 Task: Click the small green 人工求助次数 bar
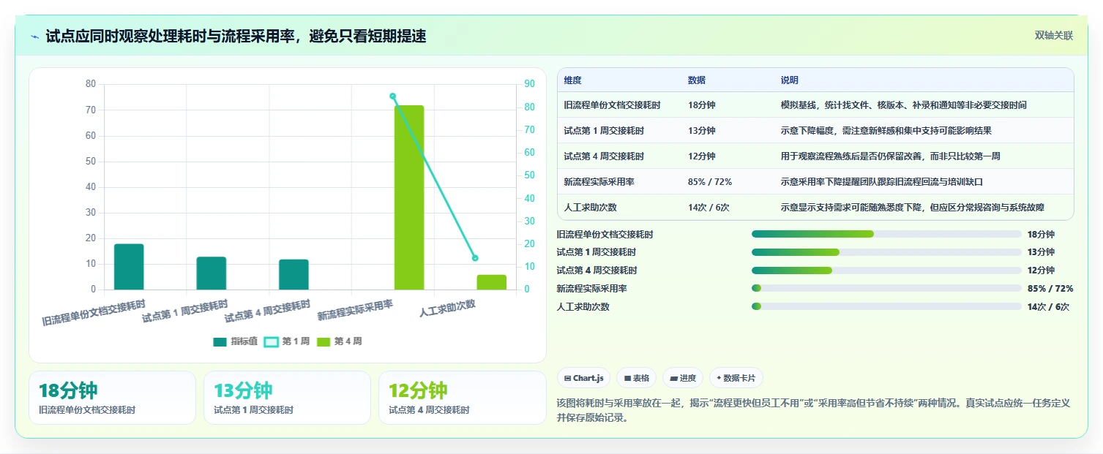coord(492,282)
